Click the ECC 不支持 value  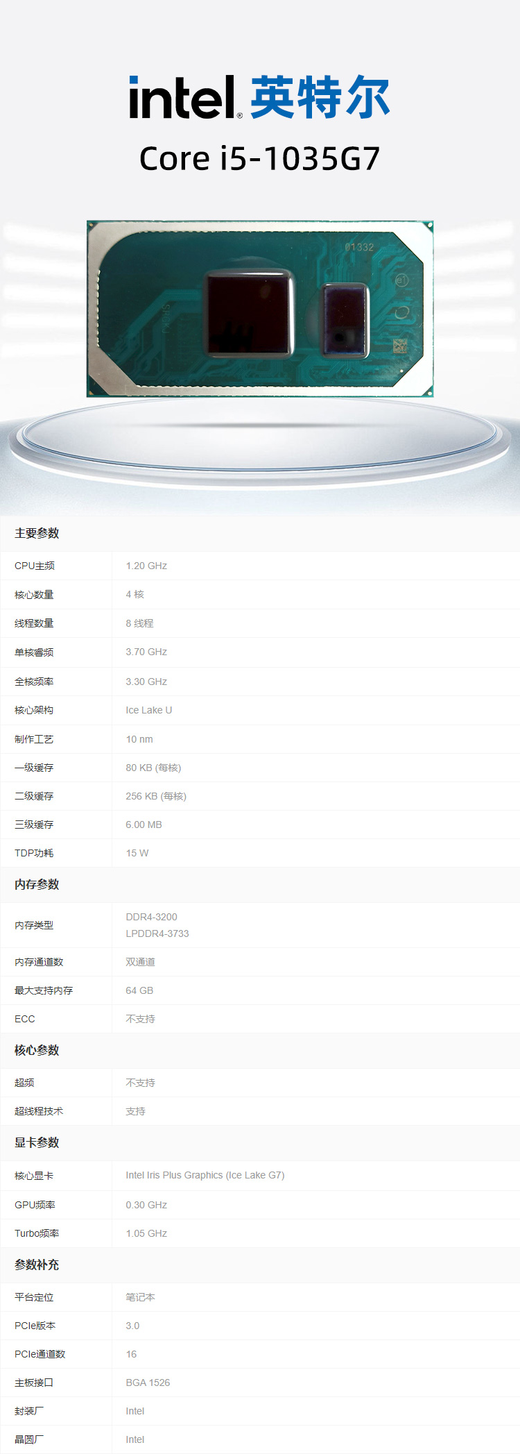click(x=140, y=1019)
